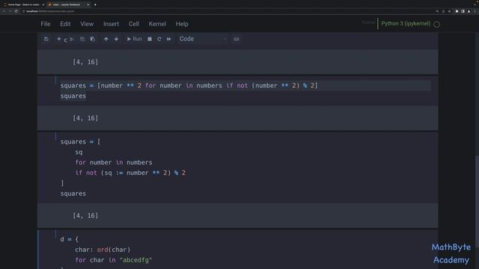Click the 'if not (sq := number ** 2) % 2' line
479x269 pixels.
(x=130, y=173)
